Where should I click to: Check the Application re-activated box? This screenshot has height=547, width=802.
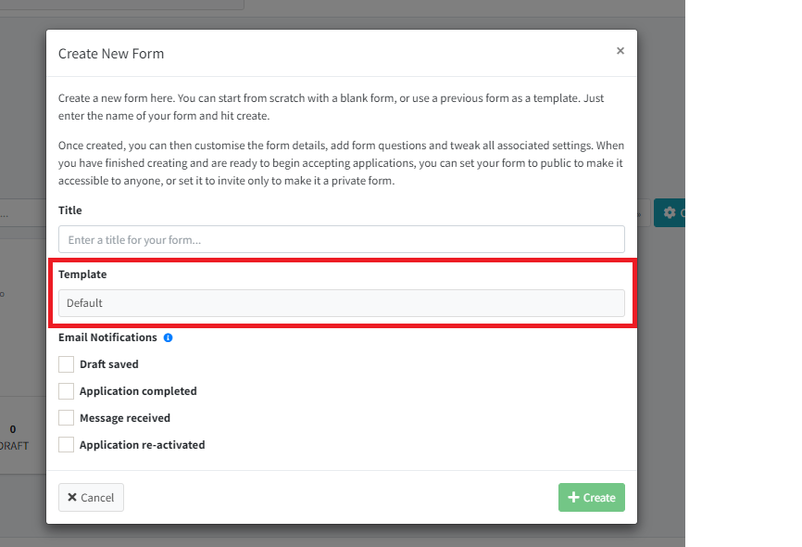(x=66, y=445)
